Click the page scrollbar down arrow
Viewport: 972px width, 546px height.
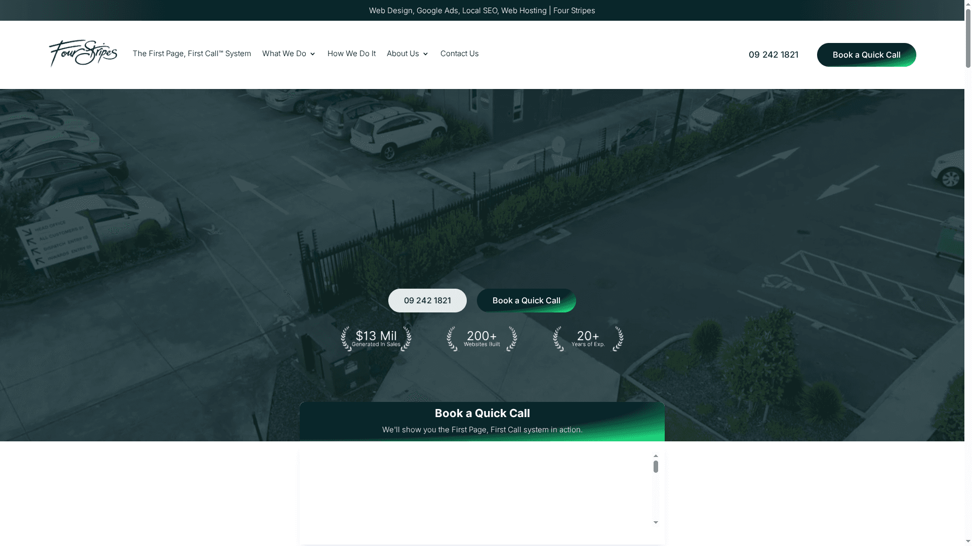click(x=967, y=542)
